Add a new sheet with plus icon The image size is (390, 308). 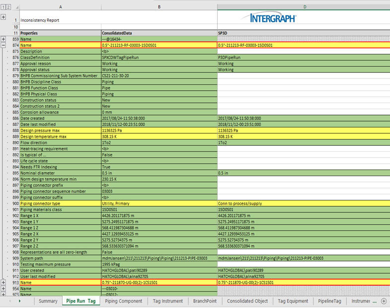(x=384, y=301)
